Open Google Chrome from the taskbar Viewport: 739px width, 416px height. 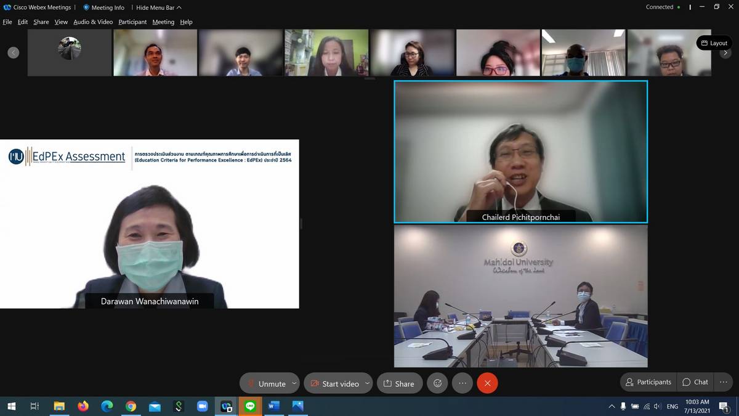click(x=131, y=406)
